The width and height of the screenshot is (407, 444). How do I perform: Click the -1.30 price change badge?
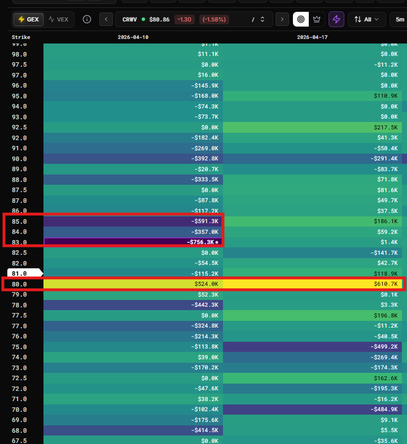coord(184,20)
